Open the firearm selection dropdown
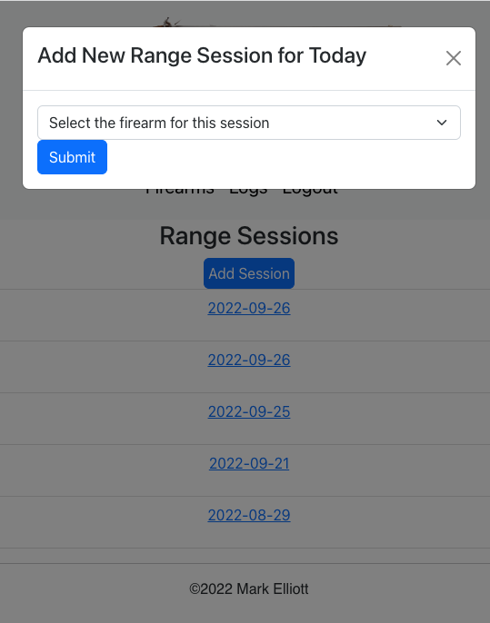This screenshot has width=490, height=623. (249, 123)
